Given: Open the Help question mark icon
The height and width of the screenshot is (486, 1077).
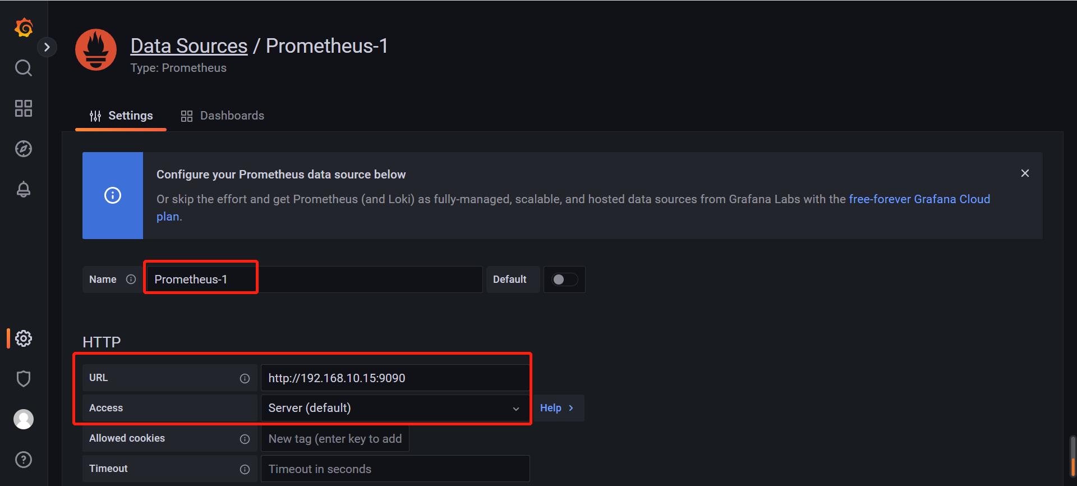Looking at the screenshot, I should point(24,460).
